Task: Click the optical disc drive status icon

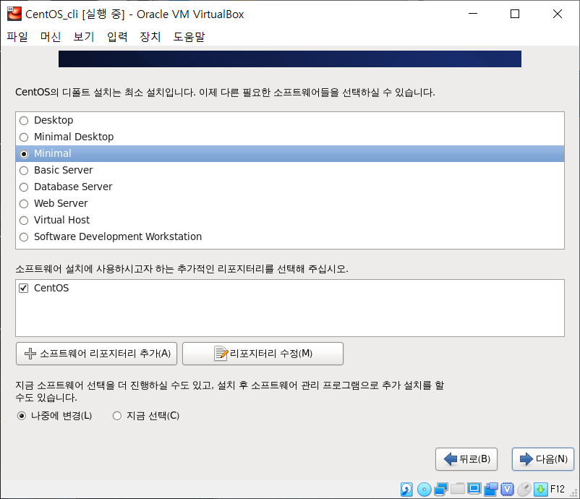Action: click(424, 490)
